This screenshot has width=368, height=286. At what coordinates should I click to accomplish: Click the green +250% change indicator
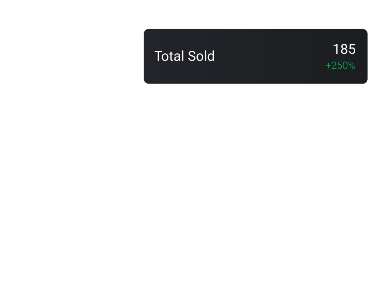point(340,66)
